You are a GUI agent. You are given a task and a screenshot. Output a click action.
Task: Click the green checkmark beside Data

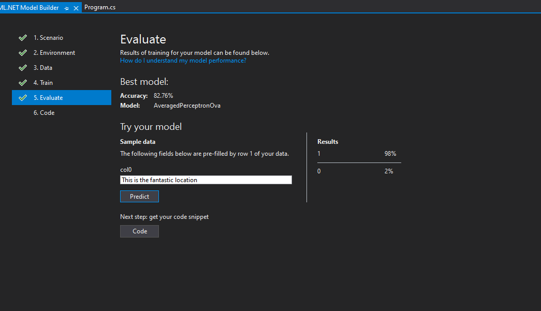pyautogui.click(x=22, y=68)
